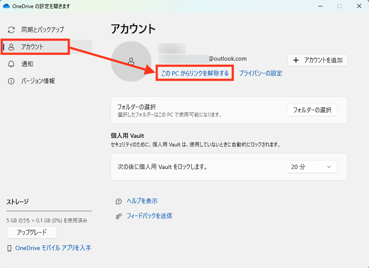The height and width of the screenshot is (268, 369).
Task: Click the ストレージ heading
Action: (x=18, y=202)
